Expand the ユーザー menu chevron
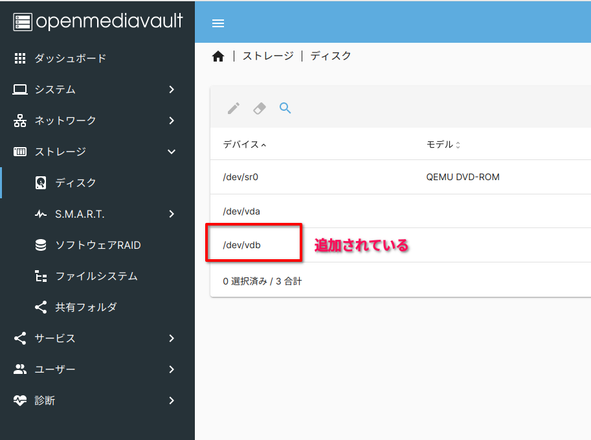This screenshot has width=591, height=440. point(172,369)
